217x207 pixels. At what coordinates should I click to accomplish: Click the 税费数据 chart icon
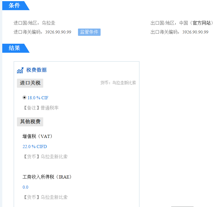click(20, 70)
